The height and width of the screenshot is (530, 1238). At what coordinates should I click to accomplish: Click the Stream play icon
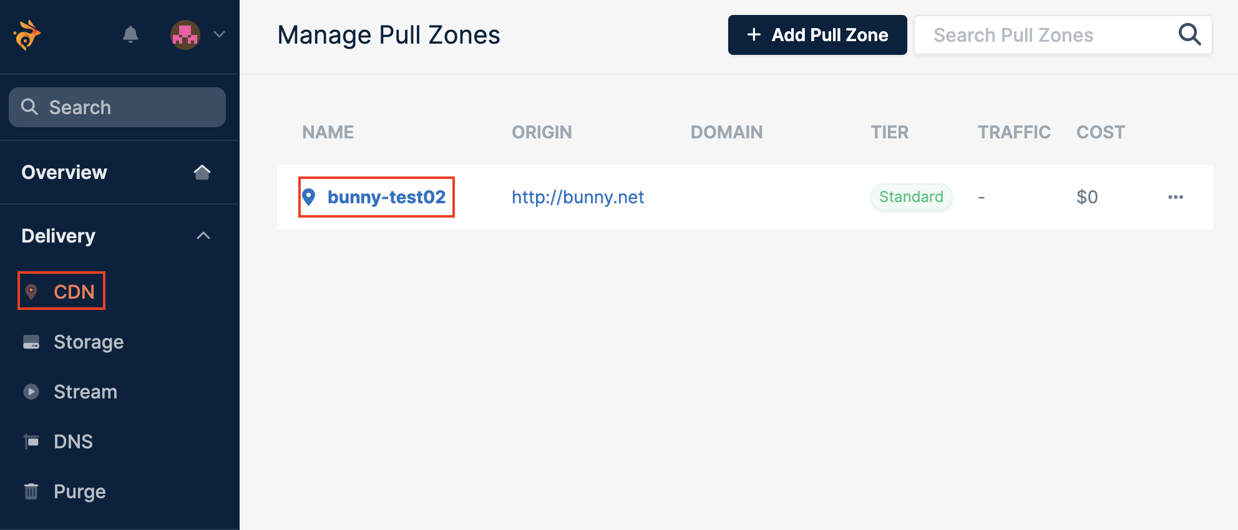[x=31, y=392]
